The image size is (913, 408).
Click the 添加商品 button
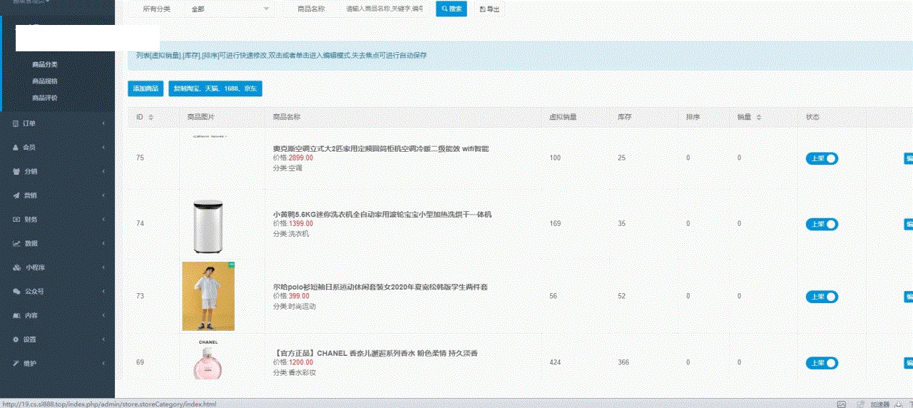(146, 89)
